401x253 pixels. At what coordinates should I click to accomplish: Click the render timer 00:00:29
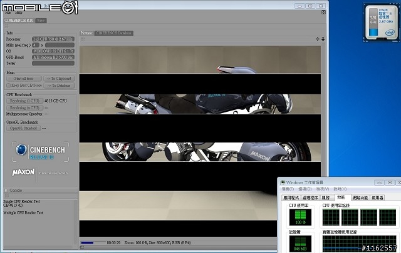(x=113, y=243)
